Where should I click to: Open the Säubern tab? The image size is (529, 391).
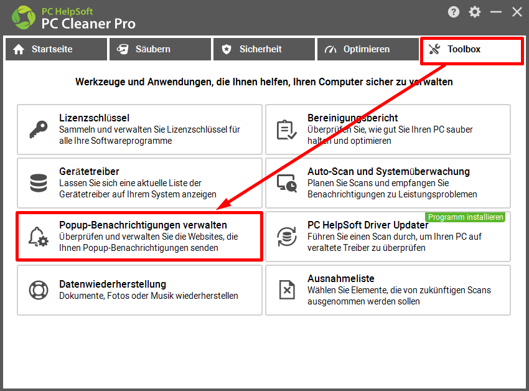tap(160, 49)
